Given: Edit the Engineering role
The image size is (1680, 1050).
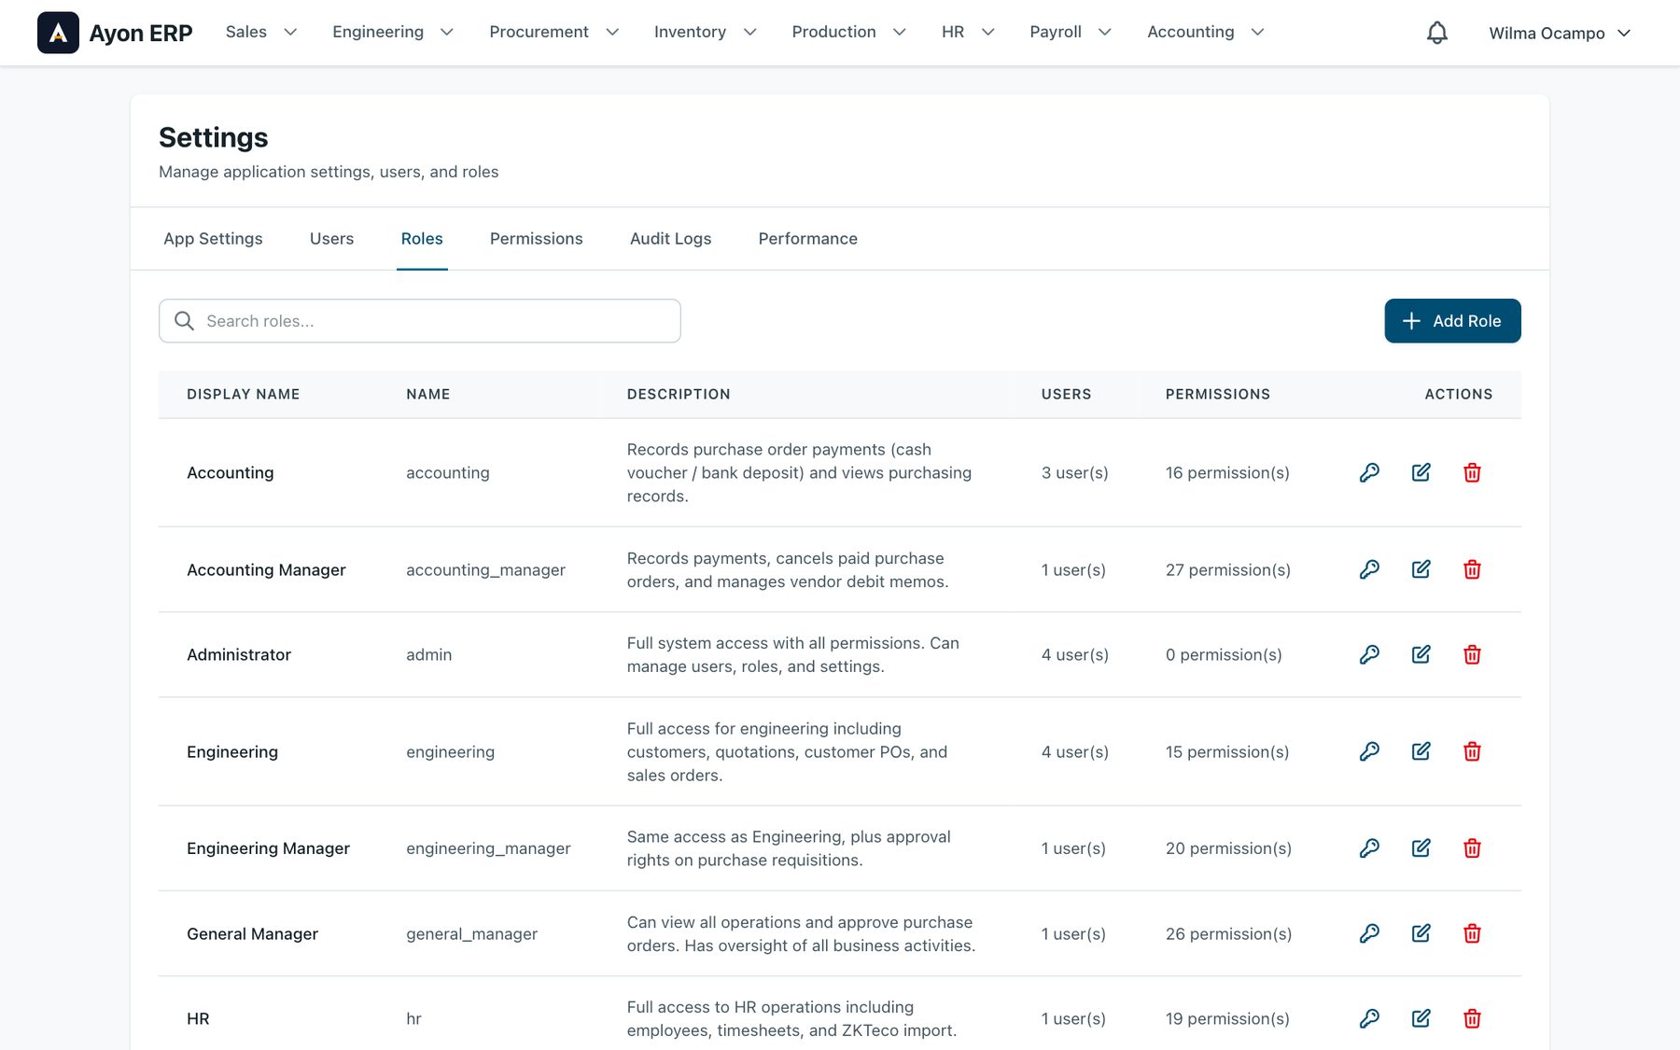Looking at the screenshot, I should pos(1421,751).
